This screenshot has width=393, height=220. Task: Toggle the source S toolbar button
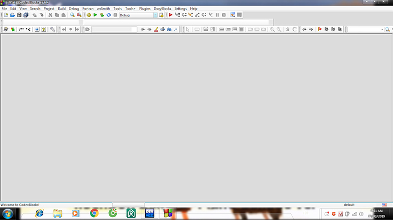[x=288, y=30]
